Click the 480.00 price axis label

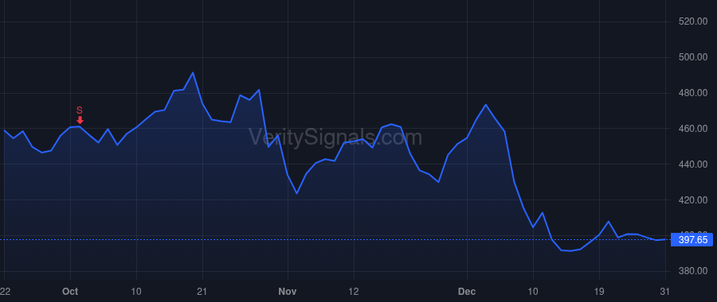pos(693,93)
